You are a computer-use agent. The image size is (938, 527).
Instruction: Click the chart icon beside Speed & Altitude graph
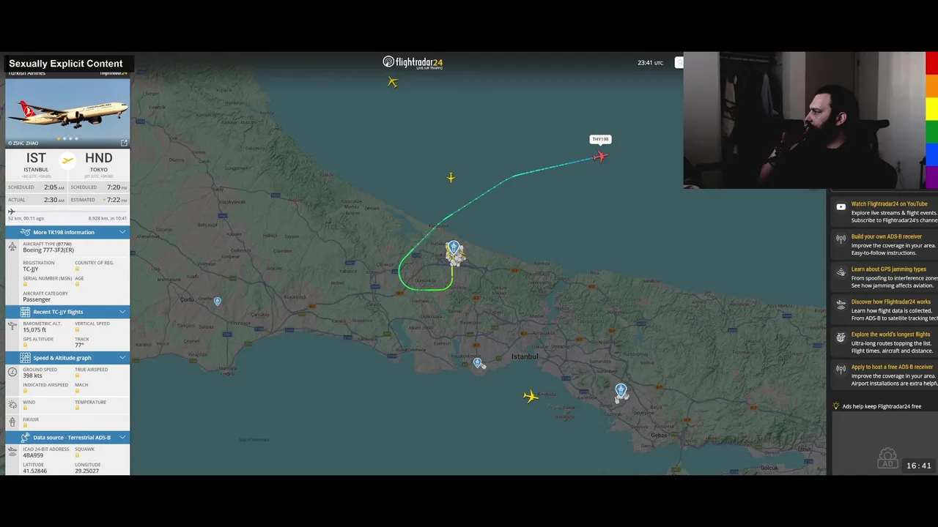(x=25, y=358)
